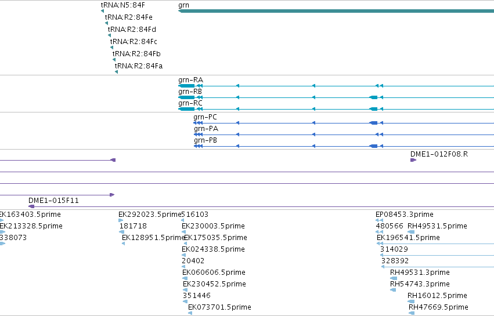Select EK230452.5prime EST label
The height and width of the screenshot is (316, 494).
(214, 284)
